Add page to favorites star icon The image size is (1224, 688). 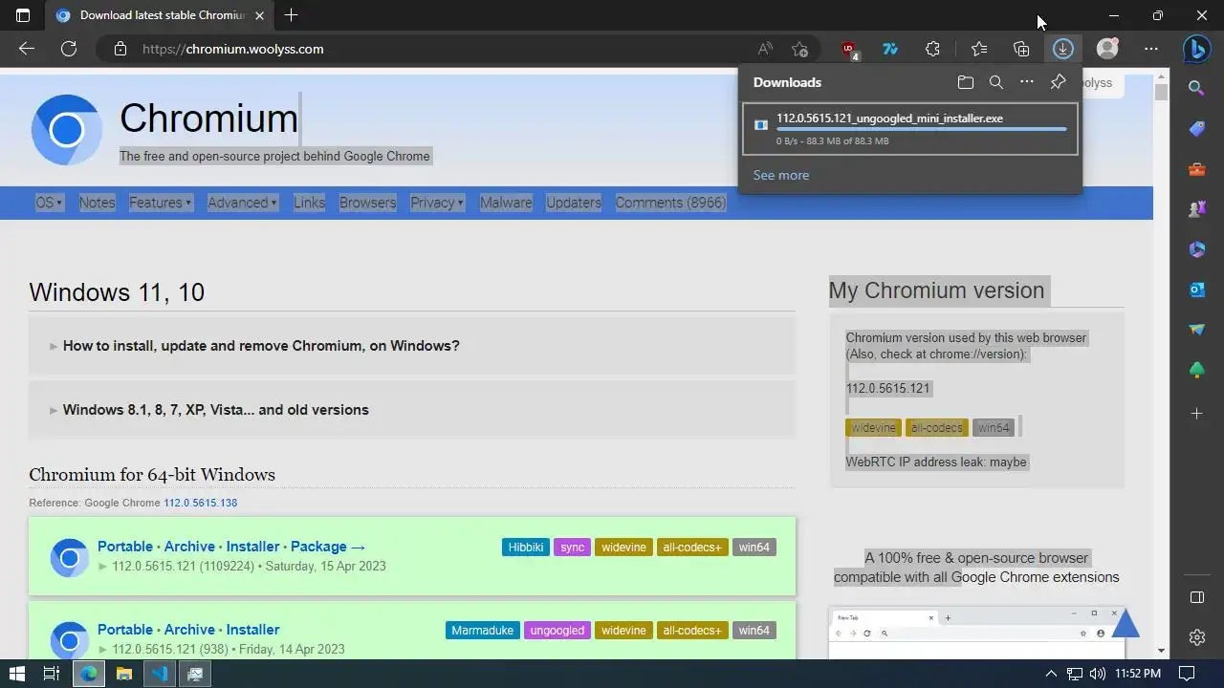coord(800,49)
